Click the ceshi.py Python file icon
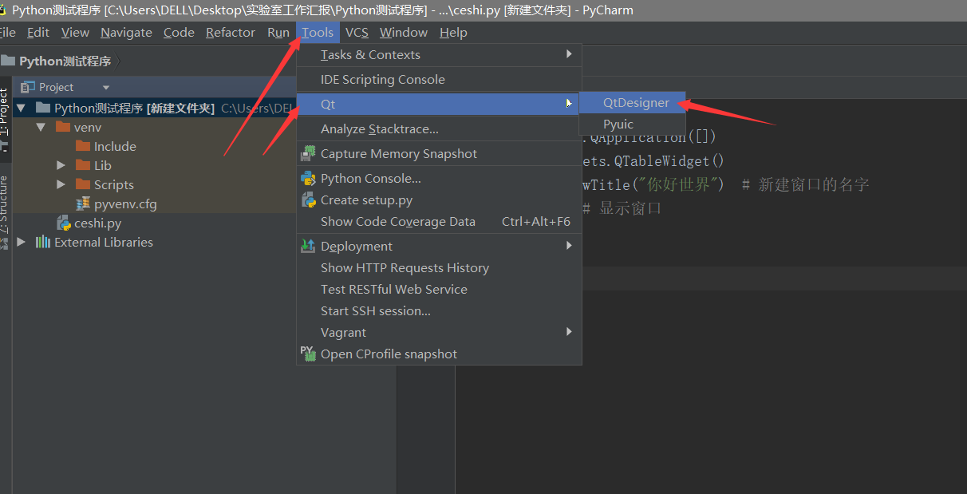 point(62,223)
